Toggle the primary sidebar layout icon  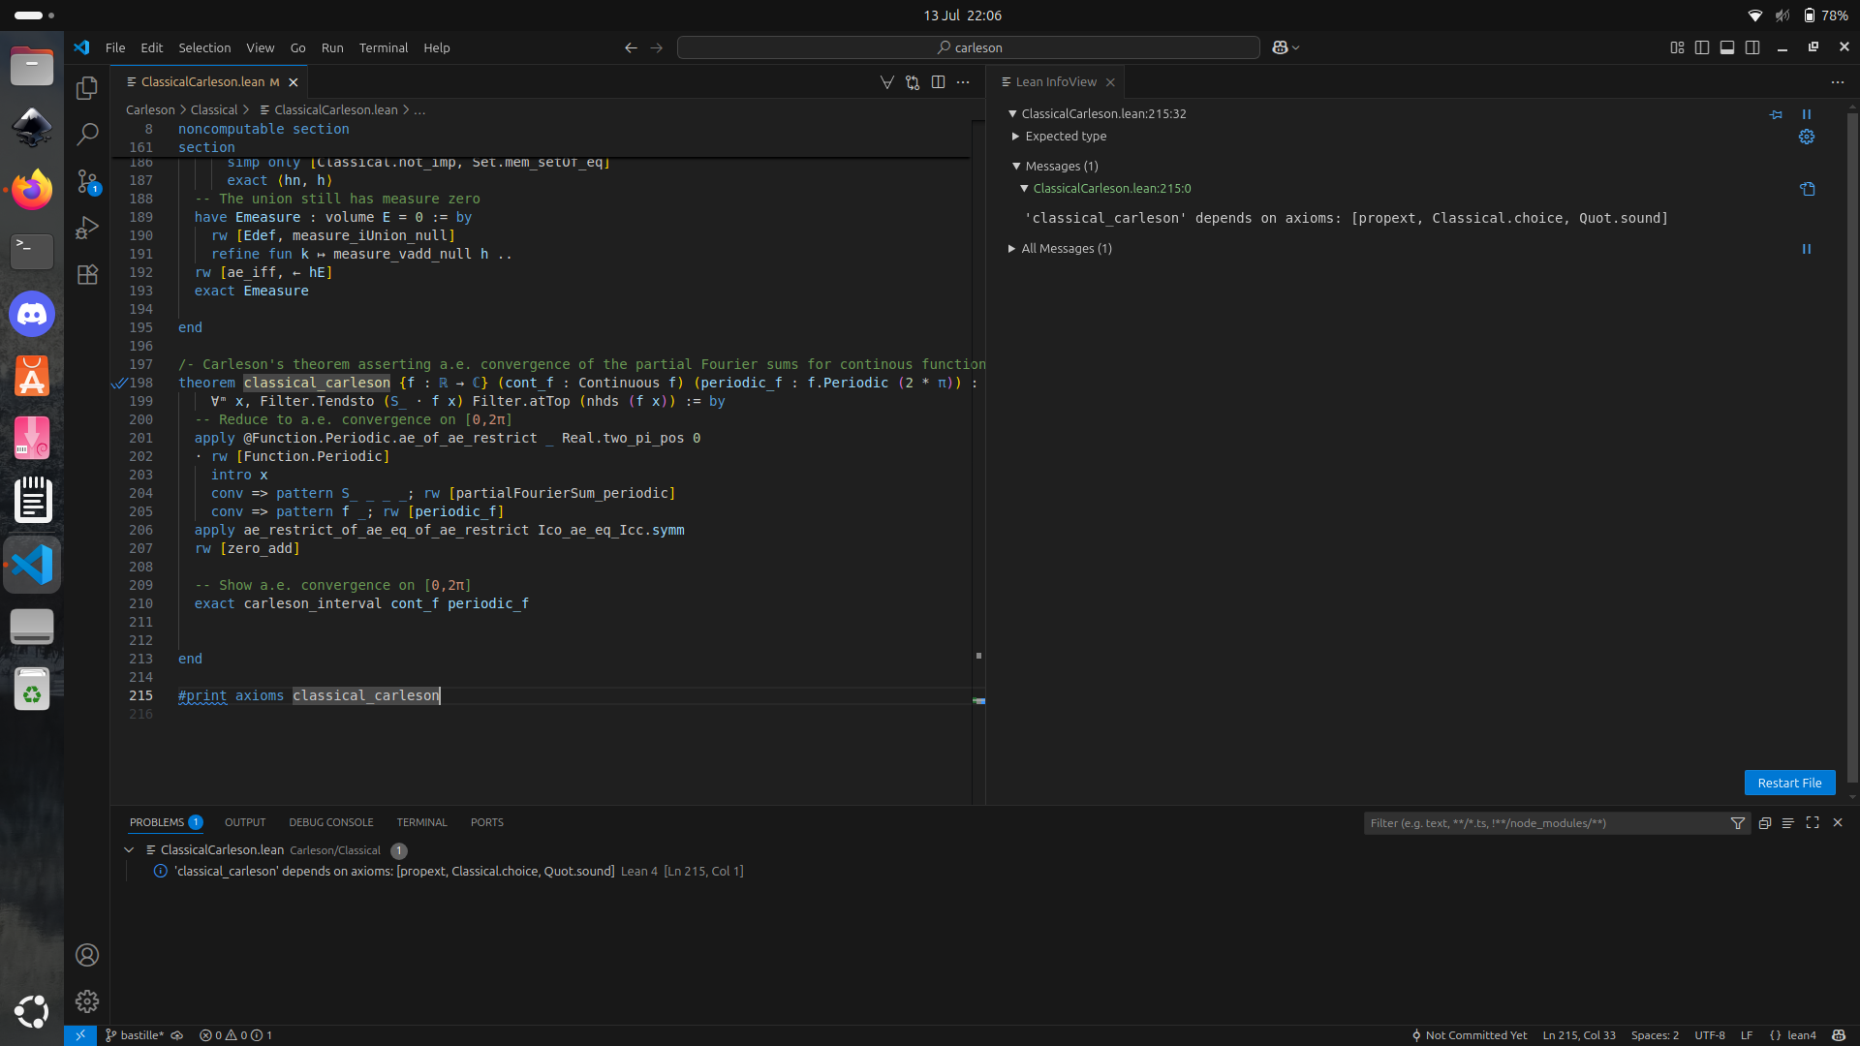pyautogui.click(x=1702, y=47)
